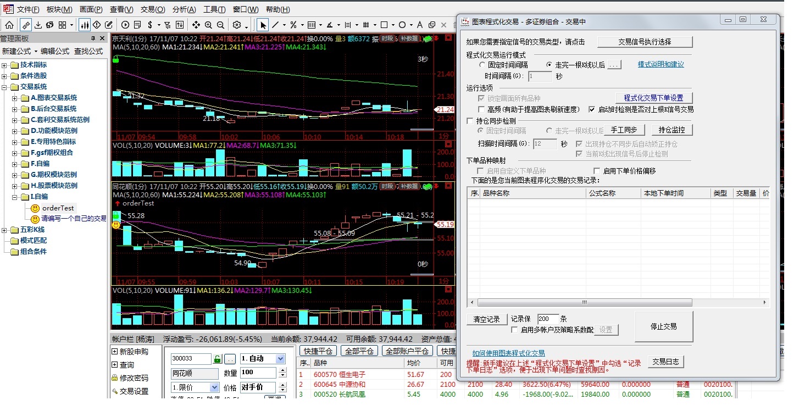
Task: Select the 固定时间间隔 radio button
Action: tap(482, 65)
